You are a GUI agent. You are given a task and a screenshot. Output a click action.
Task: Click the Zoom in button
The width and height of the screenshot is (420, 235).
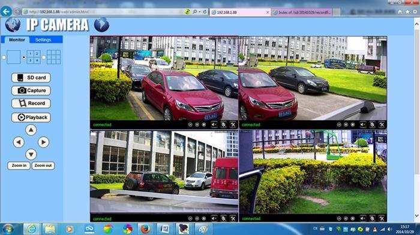[19, 166]
